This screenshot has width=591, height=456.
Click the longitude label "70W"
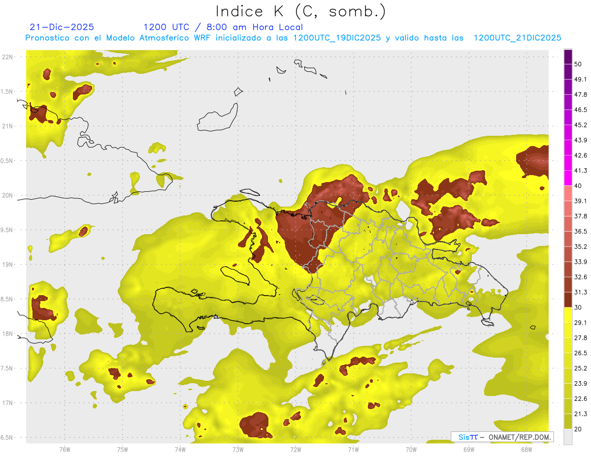pyautogui.click(x=411, y=449)
